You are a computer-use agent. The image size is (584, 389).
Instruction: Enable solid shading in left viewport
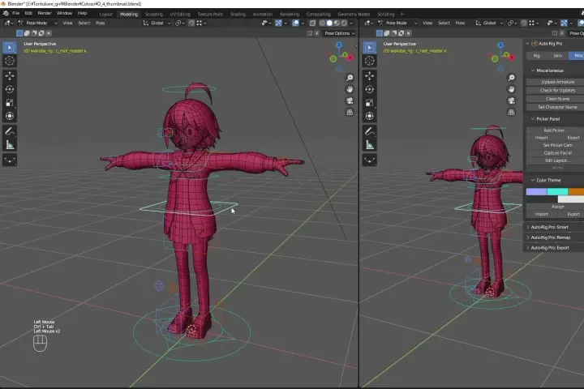[329, 23]
